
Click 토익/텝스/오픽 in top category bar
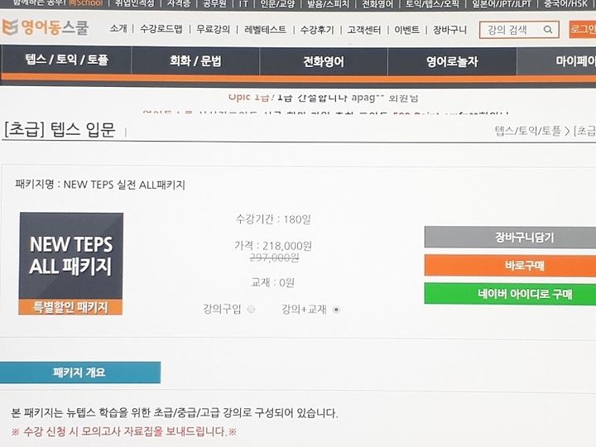tap(432, 3)
